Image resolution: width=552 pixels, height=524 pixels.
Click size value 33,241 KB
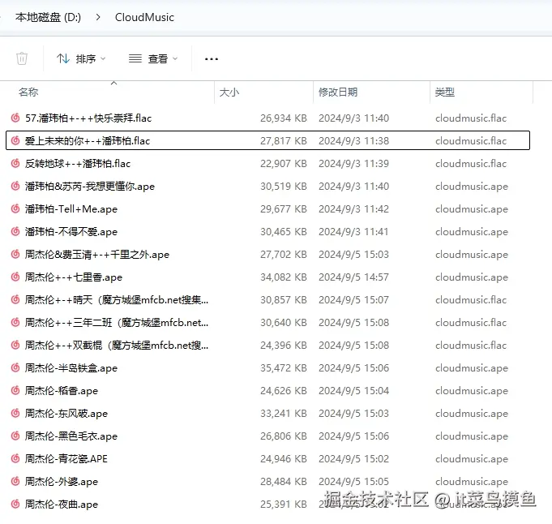pyautogui.click(x=284, y=414)
